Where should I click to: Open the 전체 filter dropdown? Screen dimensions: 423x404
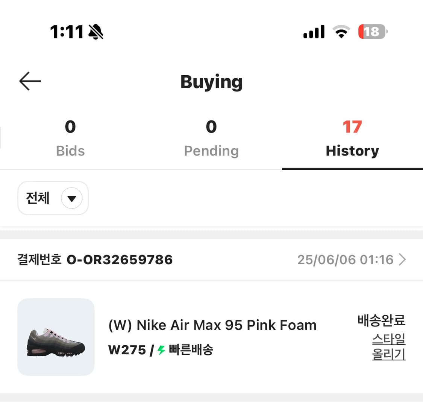click(x=53, y=198)
